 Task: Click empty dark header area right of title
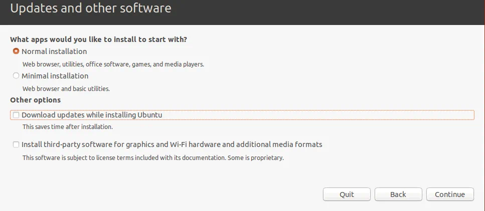pyautogui.click(x=326, y=10)
